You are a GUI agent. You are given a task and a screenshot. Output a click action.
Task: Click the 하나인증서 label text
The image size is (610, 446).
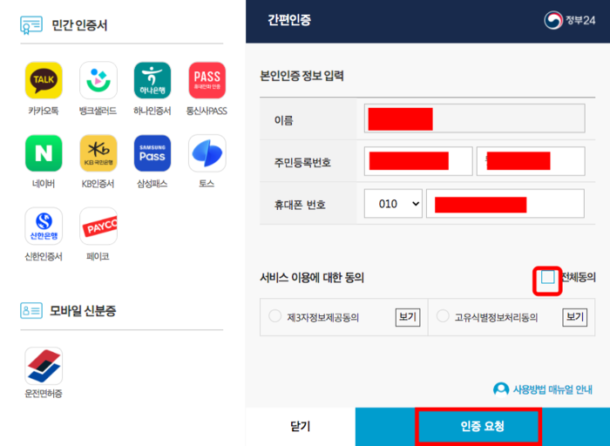[152, 111]
